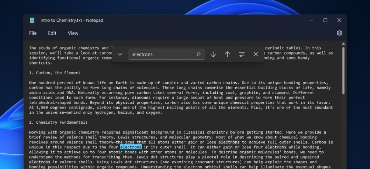Image resolution: width=370 pixels, height=169 pixels.
Task: Click text 'Working with organic chemistry'
Action: point(64,132)
